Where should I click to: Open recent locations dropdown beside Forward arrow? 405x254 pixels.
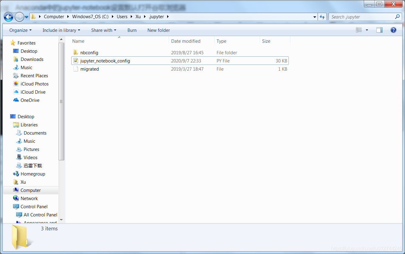tap(27, 17)
